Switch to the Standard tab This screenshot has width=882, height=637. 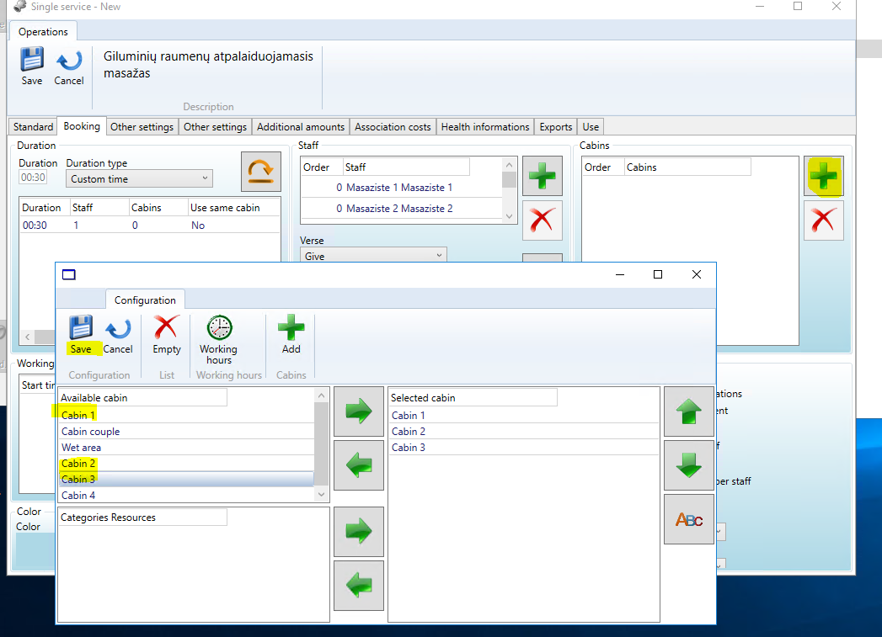click(x=33, y=127)
